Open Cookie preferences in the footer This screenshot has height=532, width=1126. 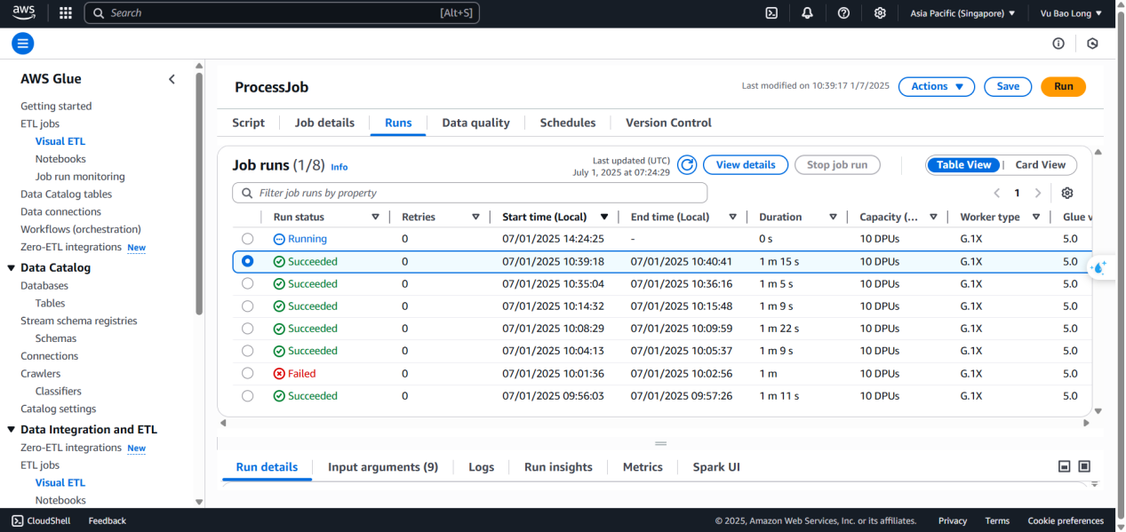[1066, 520]
